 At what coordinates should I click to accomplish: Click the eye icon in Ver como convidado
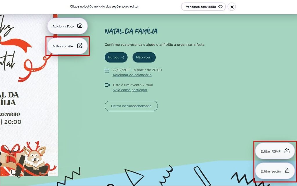click(x=220, y=7)
